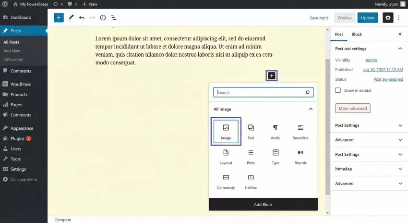The width and height of the screenshot is (408, 223).
Task: Click the Preview button
Action: (x=345, y=18)
